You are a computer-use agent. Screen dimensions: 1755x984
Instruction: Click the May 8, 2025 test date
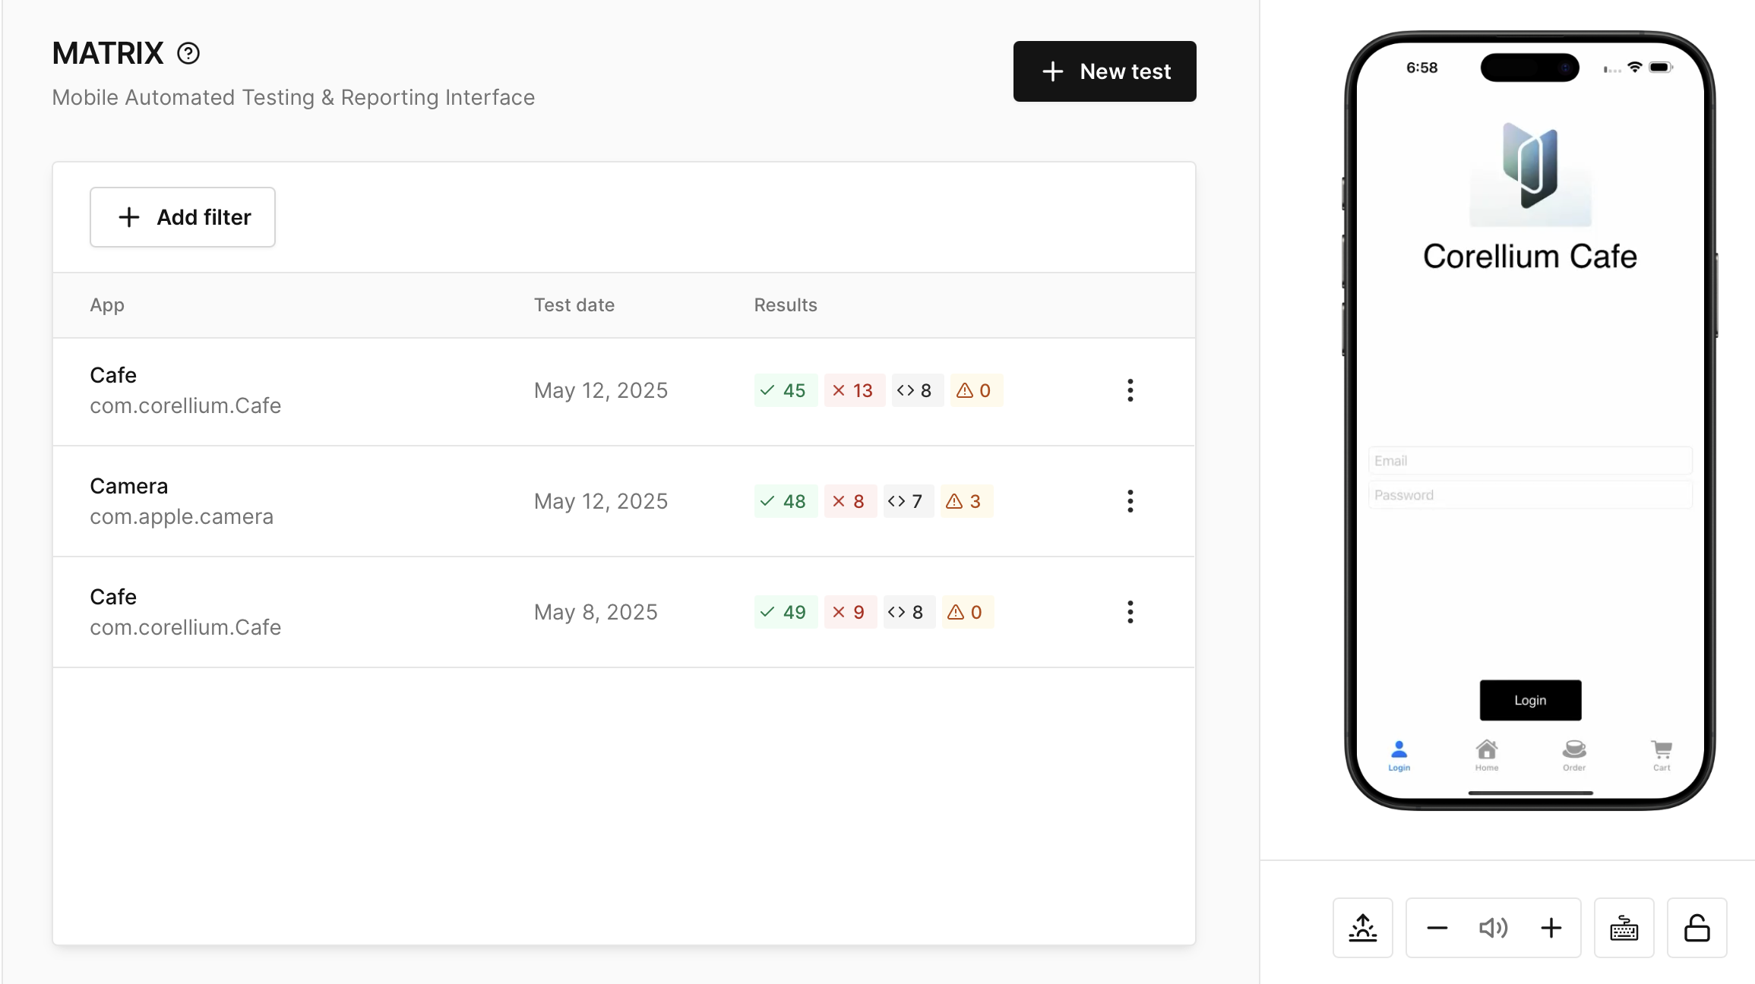(596, 612)
